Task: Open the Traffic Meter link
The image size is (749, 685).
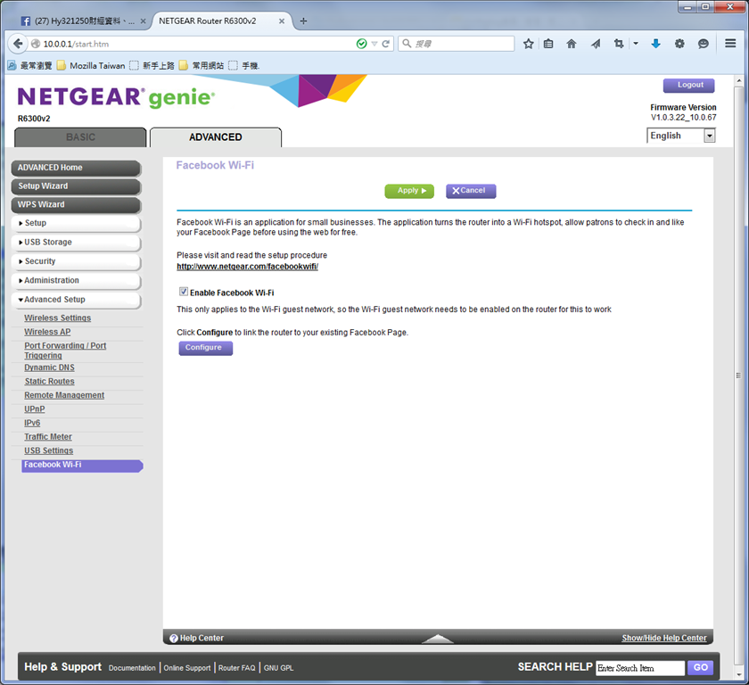Action: pos(48,437)
